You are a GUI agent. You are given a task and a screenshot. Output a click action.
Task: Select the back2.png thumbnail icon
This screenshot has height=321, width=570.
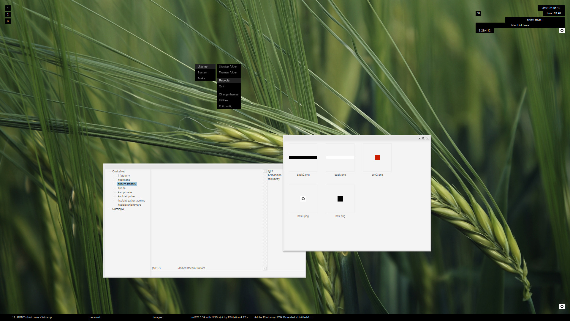tap(303, 158)
